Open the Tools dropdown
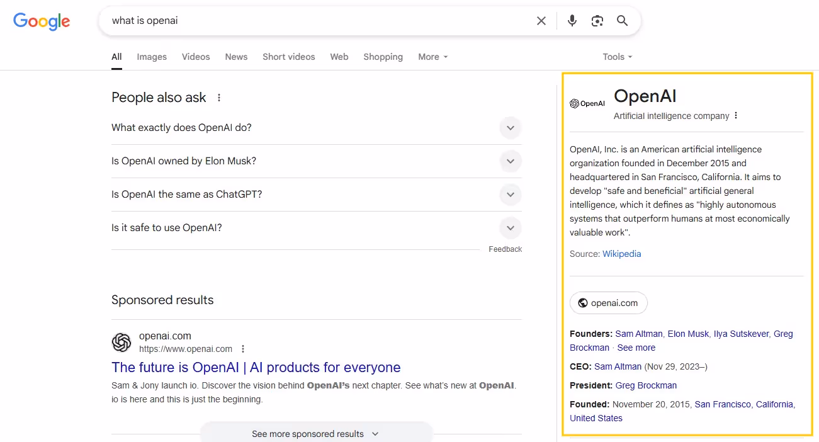This screenshot has width=819, height=442. [618, 57]
